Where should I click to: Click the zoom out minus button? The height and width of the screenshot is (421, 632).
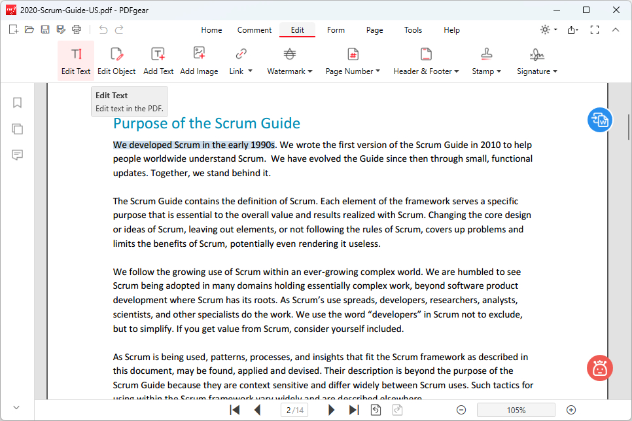pos(461,410)
